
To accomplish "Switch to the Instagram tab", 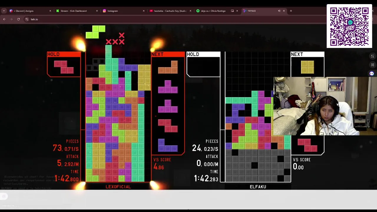I will tap(124, 11).
